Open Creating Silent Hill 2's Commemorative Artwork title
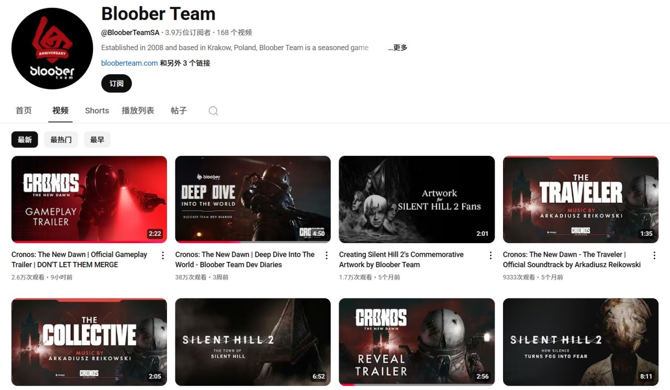The height and width of the screenshot is (390, 670). click(401, 259)
